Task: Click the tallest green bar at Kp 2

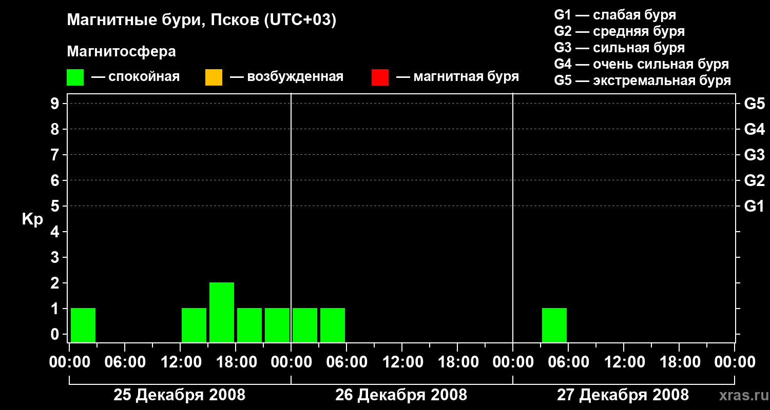Action: point(222,312)
